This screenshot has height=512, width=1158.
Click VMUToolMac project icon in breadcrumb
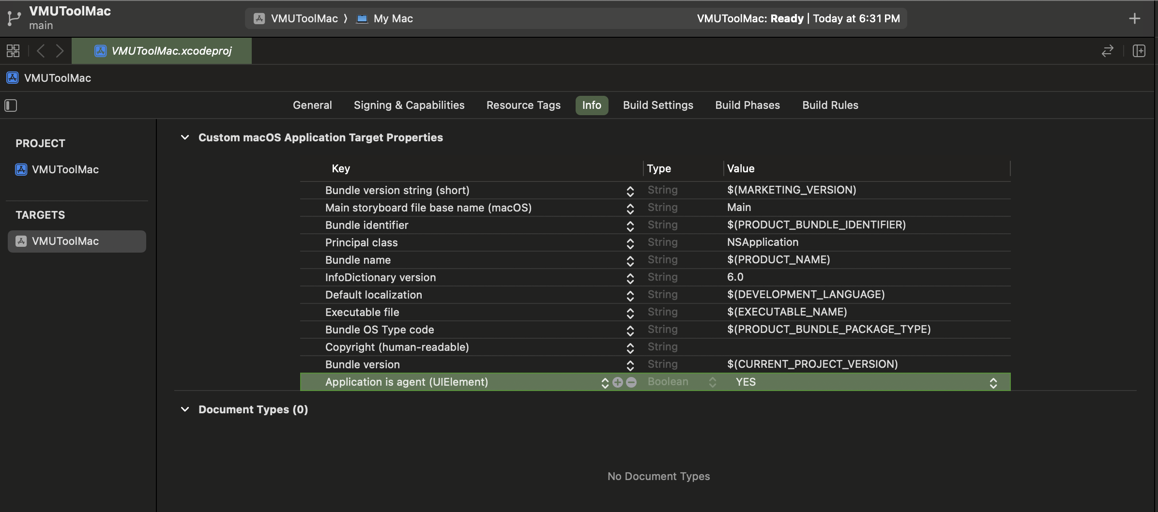click(13, 78)
